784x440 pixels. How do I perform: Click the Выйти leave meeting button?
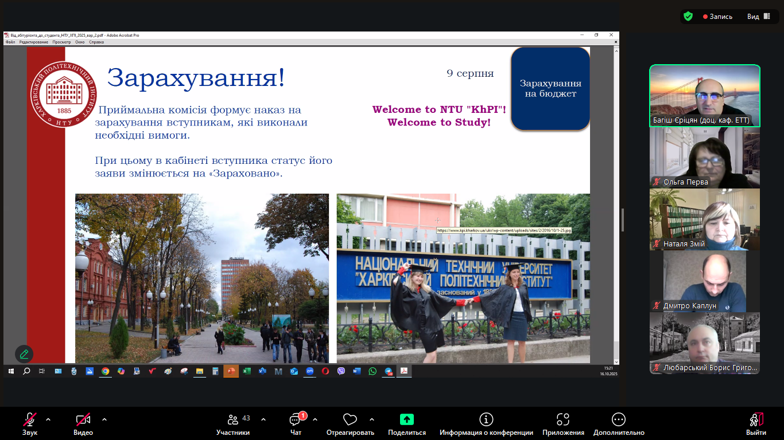pyautogui.click(x=756, y=419)
